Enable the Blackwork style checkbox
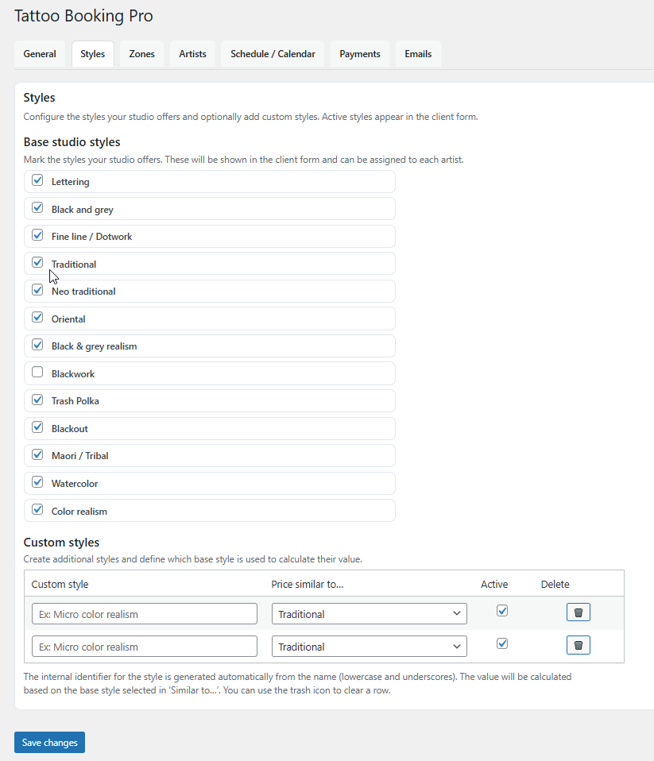 (37, 372)
